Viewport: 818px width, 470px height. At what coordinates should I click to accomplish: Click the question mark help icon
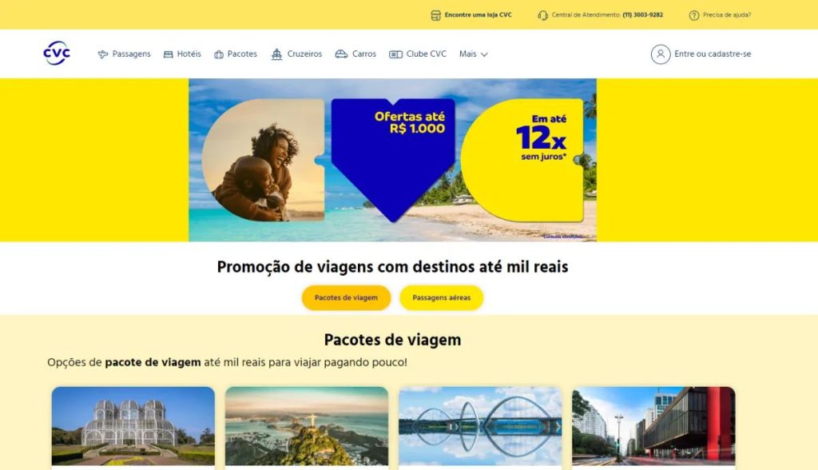coord(694,15)
